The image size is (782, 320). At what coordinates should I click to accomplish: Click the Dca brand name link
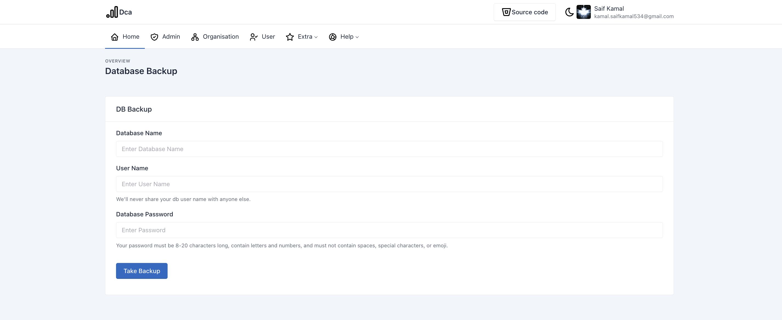point(125,12)
